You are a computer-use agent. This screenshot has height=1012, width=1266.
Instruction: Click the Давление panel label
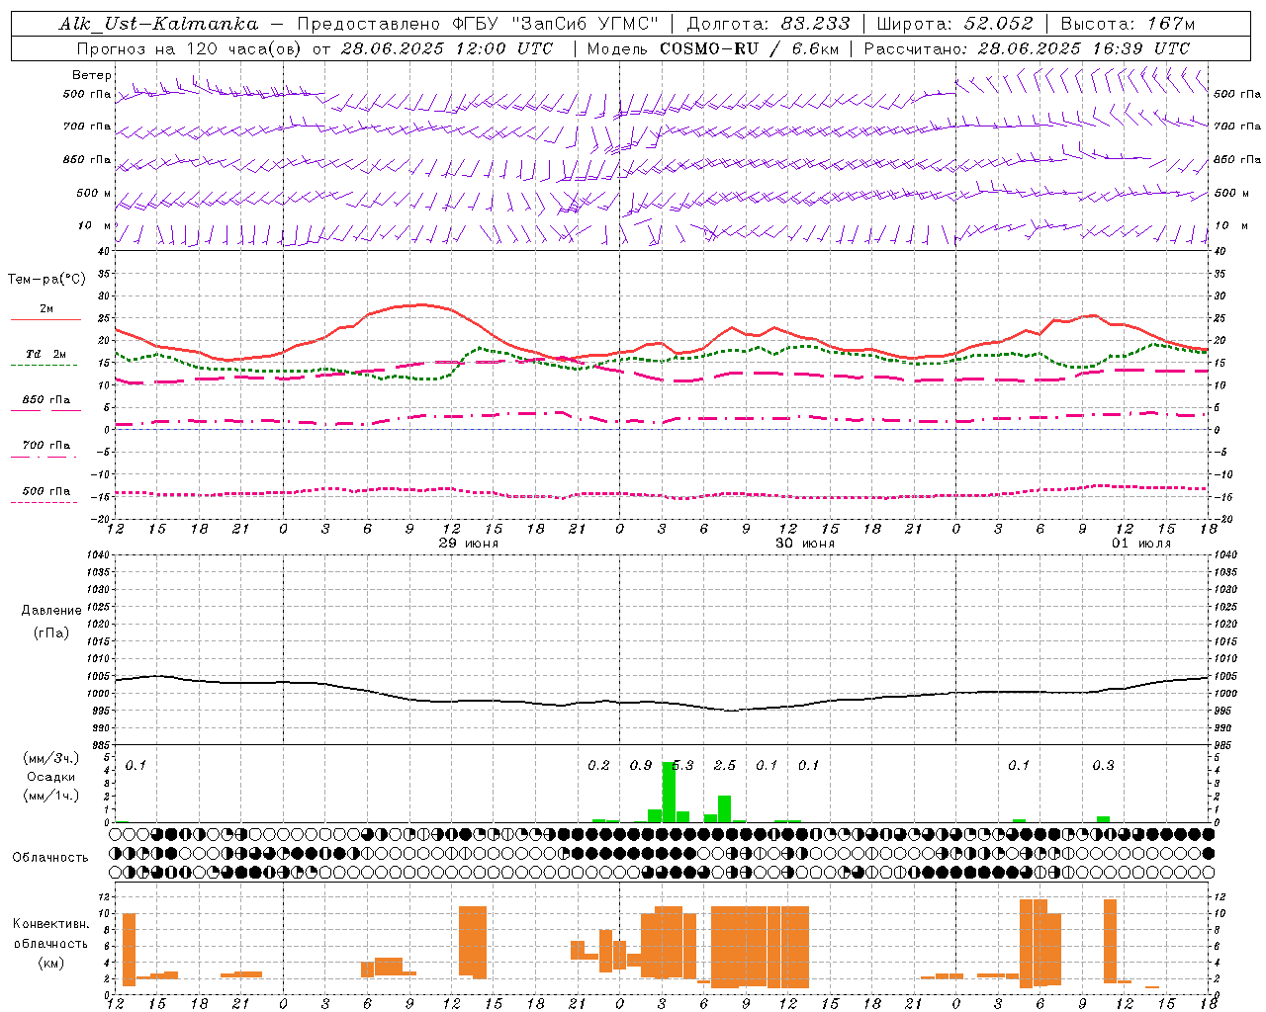coord(51,611)
